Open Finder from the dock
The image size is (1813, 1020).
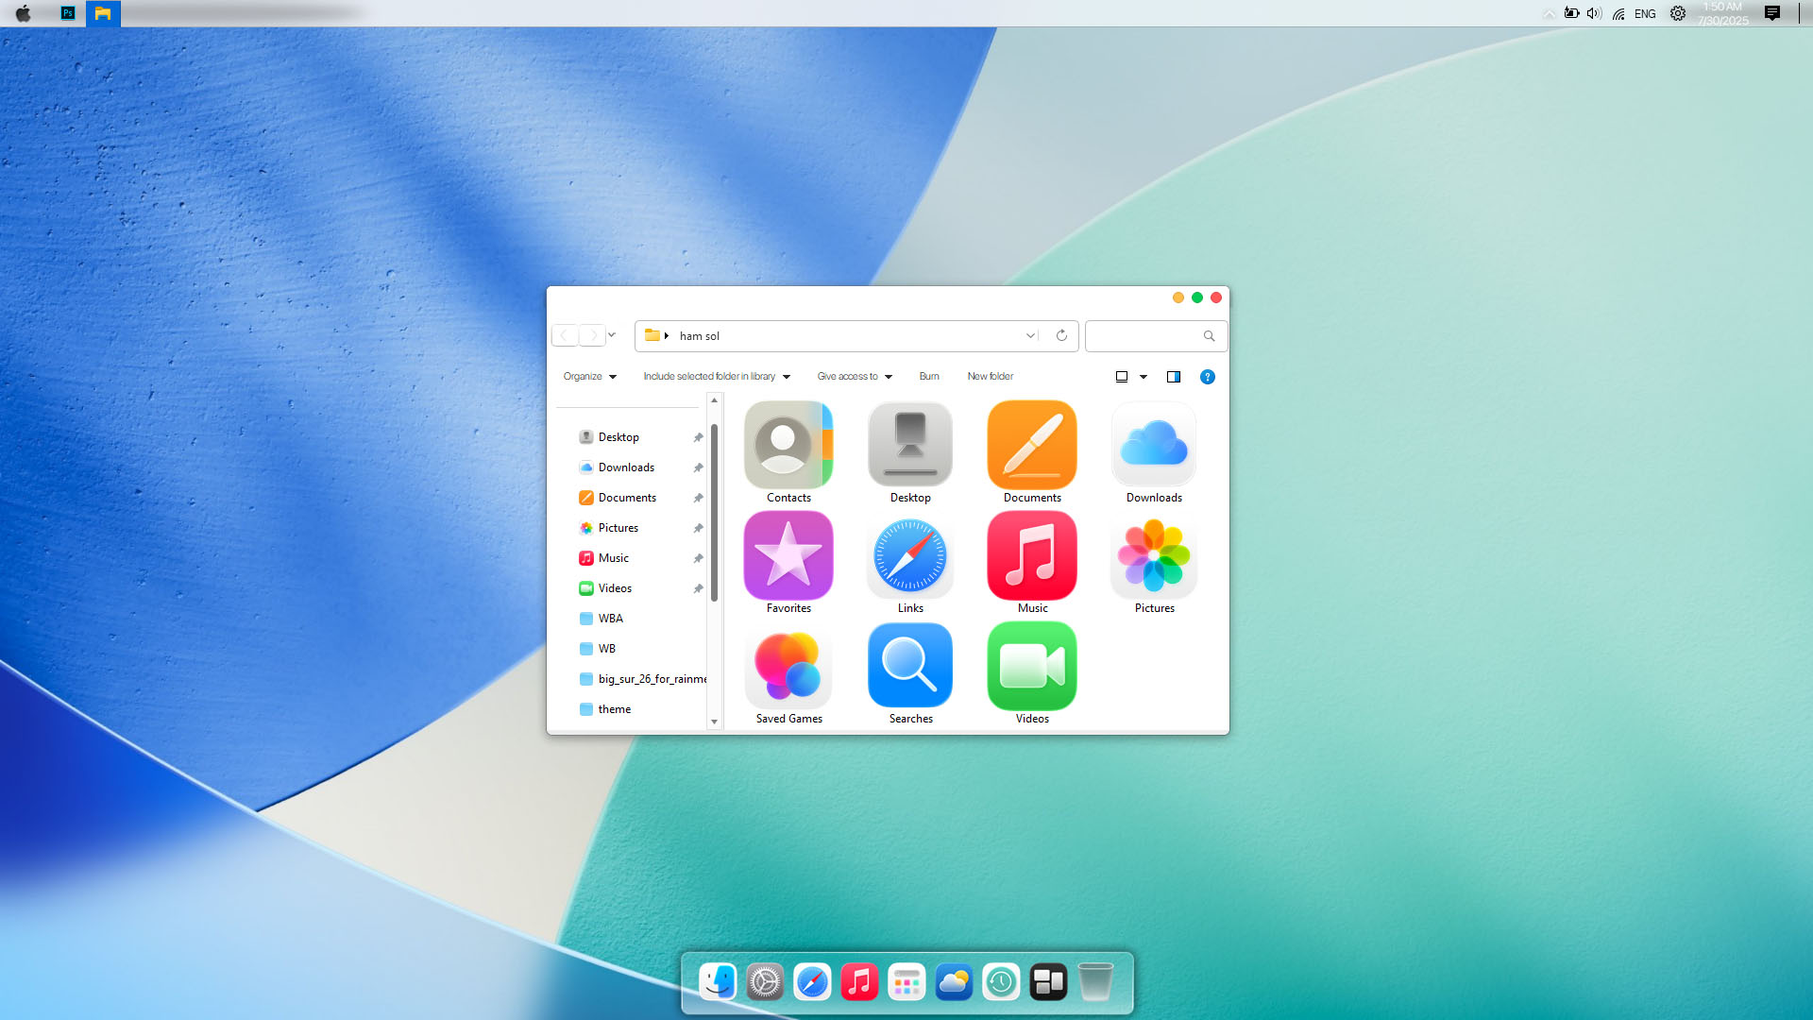(718, 982)
